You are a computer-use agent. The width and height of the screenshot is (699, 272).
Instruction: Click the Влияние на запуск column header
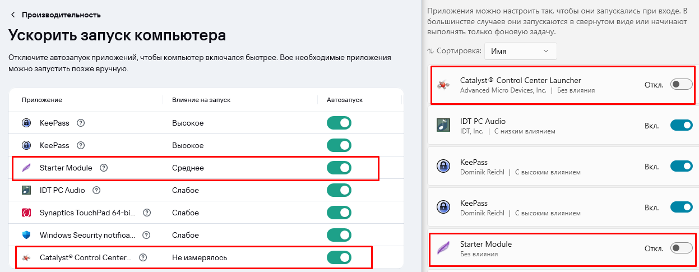point(201,99)
